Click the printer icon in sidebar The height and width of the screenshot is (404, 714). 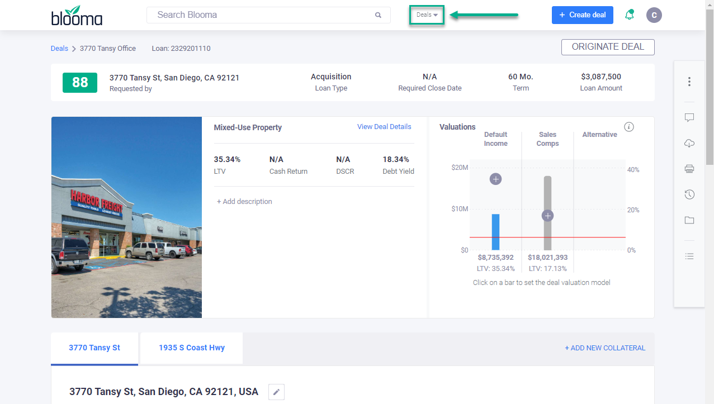click(689, 169)
